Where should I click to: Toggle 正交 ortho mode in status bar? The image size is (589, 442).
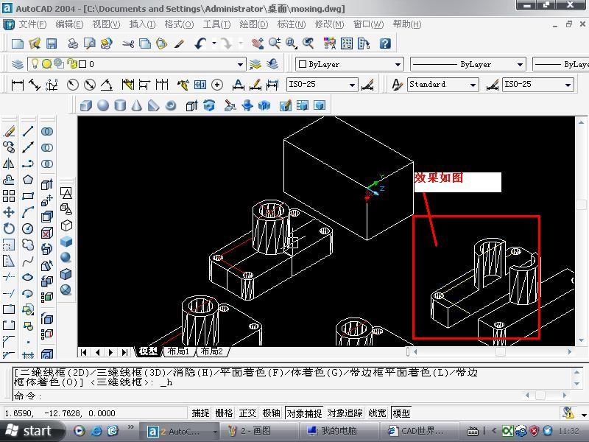click(248, 413)
